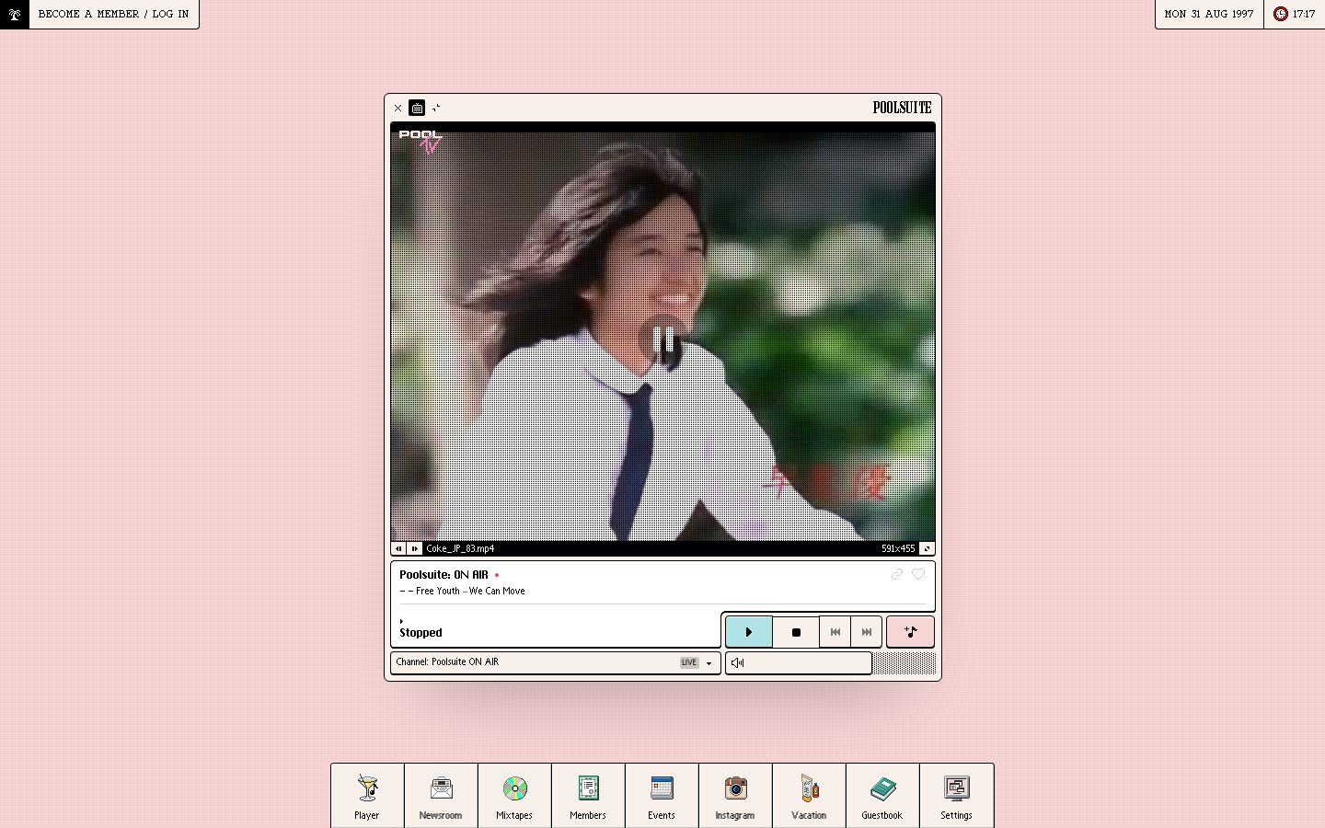Launch Mixtapes from the dock

click(514, 796)
